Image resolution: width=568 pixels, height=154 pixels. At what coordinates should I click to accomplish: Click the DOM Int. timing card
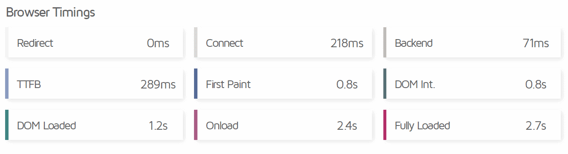point(472,84)
